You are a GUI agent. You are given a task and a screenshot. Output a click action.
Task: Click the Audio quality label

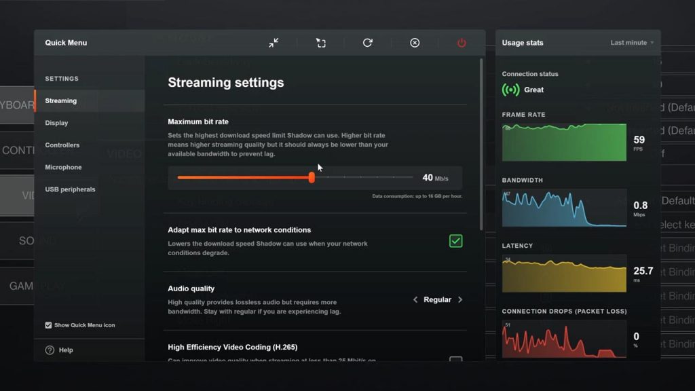191,288
